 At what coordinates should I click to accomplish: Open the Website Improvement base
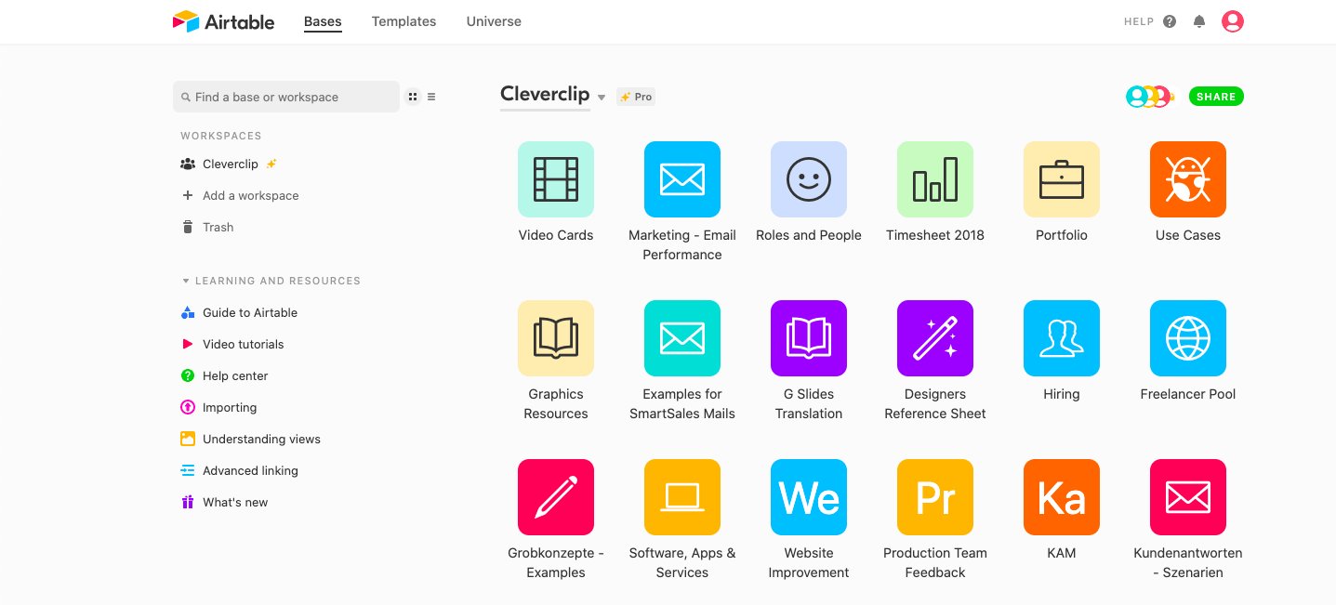tap(809, 497)
